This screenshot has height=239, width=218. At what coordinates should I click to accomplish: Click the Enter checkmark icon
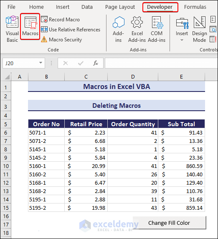pos(81,63)
